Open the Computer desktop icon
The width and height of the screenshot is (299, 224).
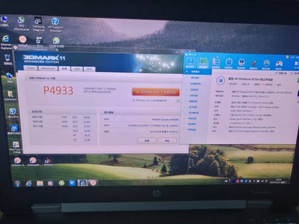(x=4, y=21)
